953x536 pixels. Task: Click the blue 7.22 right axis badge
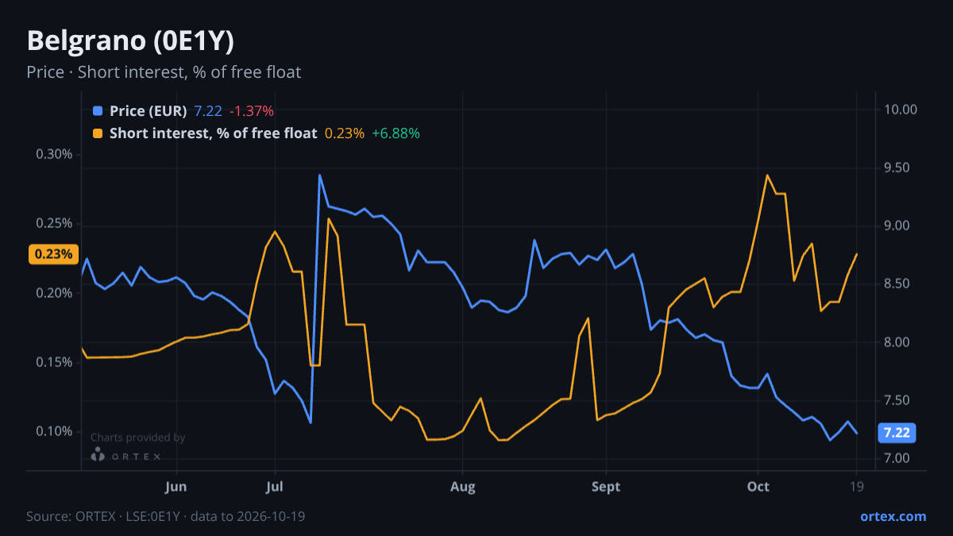click(897, 433)
